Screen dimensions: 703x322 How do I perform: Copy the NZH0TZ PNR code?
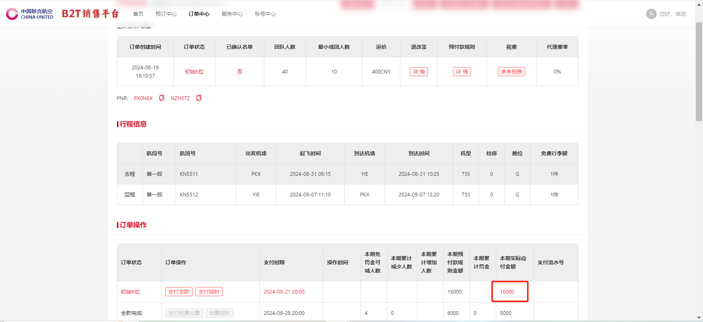coord(199,98)
